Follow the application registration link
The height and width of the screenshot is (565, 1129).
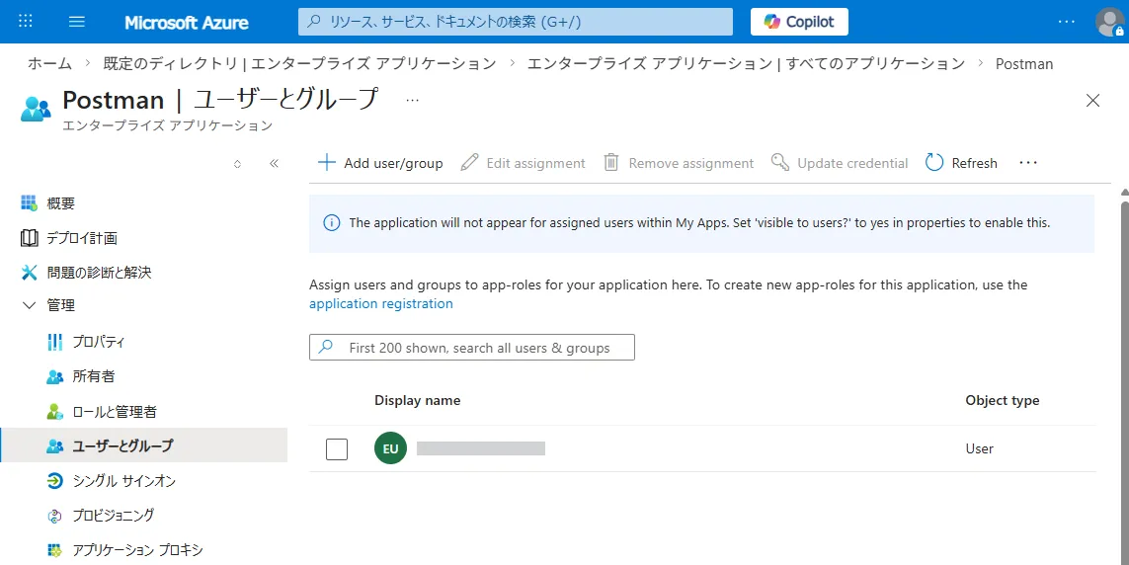[x=380, y=304]
